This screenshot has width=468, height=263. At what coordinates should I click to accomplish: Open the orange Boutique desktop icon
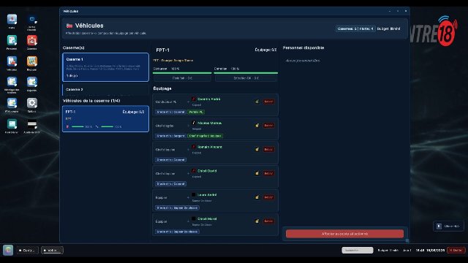point(32,62)
